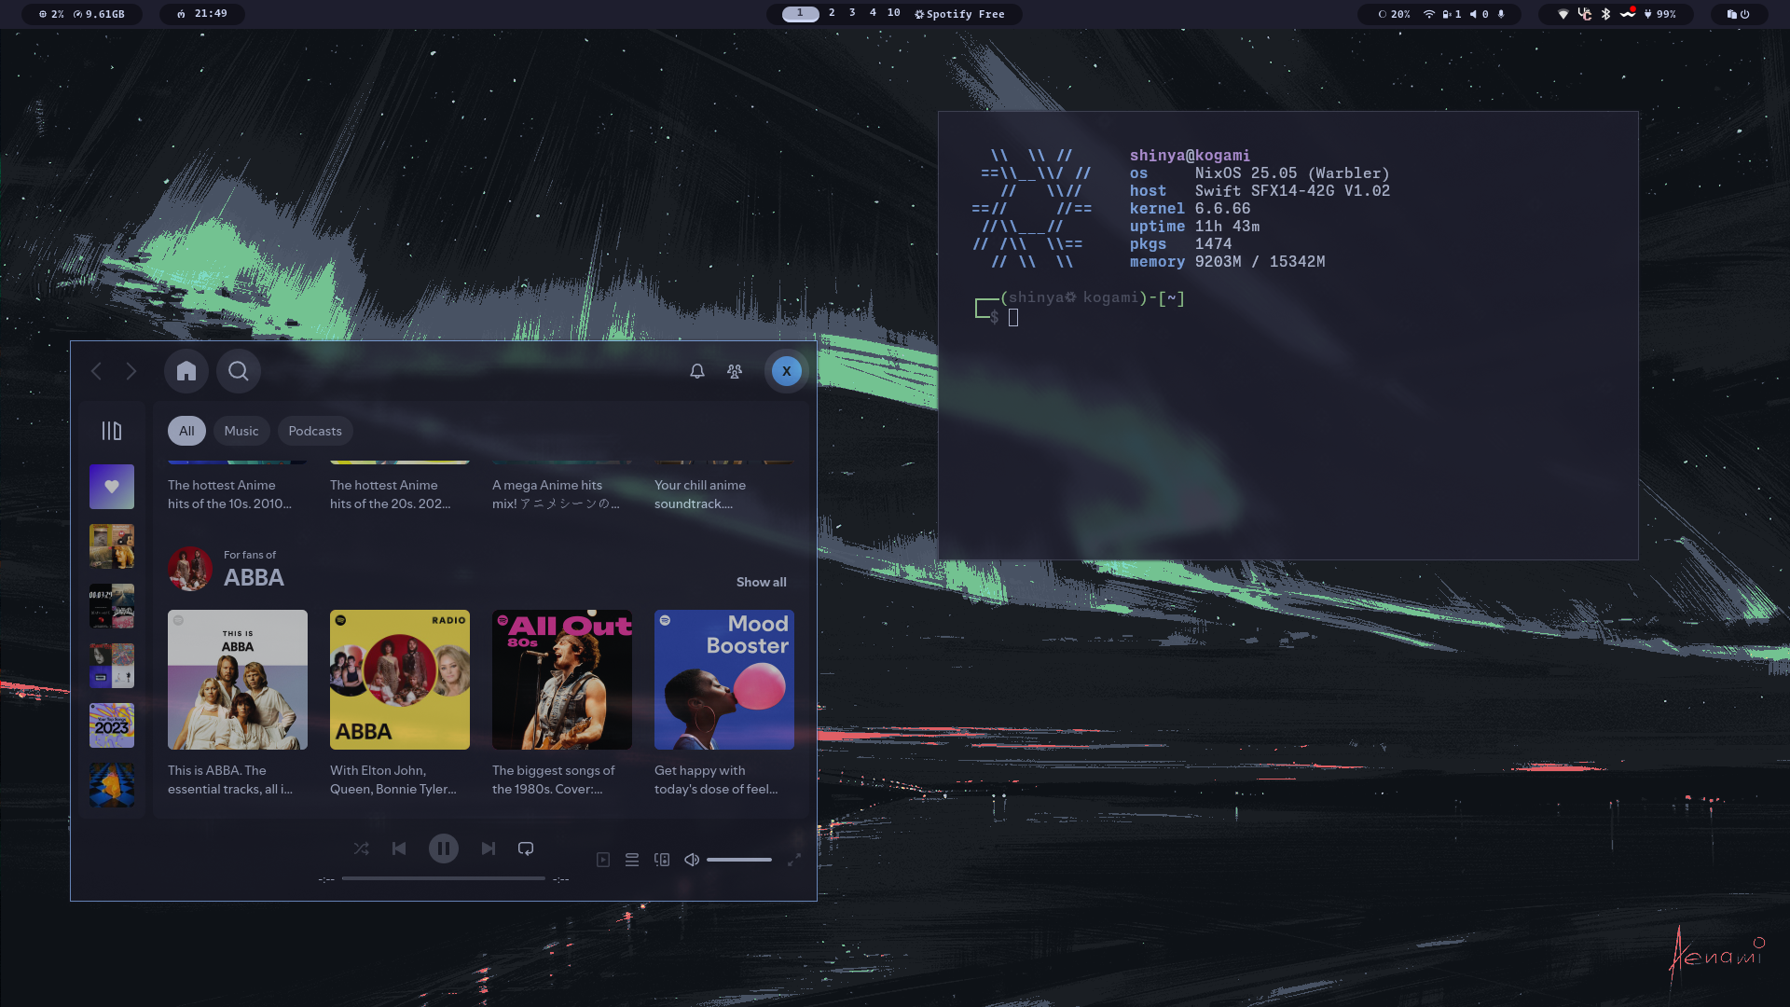Open the notifications bell
The image size is (1790, 1007).
[697, 371]
